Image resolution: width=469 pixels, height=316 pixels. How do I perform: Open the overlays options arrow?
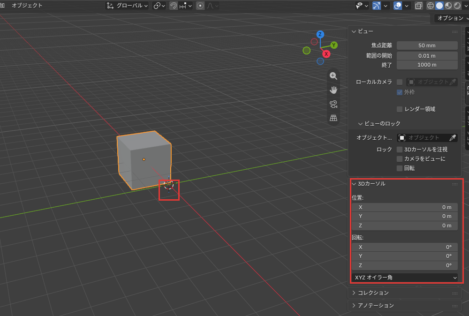[x=407, y=6]
